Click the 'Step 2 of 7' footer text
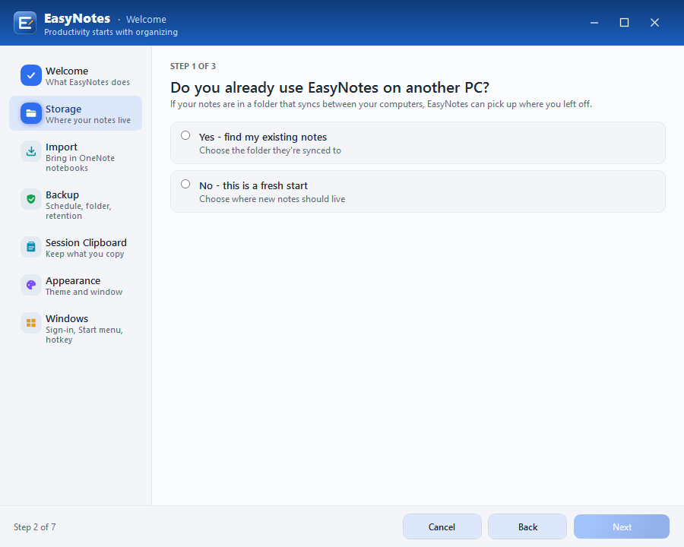The image size is (684, 547). (34, 527)
